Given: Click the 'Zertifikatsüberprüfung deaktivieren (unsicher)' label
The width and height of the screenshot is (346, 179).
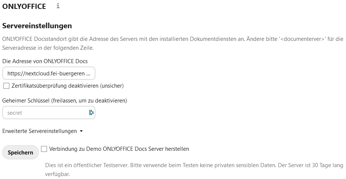Looking at the screenshot, I should pos(67,86).
